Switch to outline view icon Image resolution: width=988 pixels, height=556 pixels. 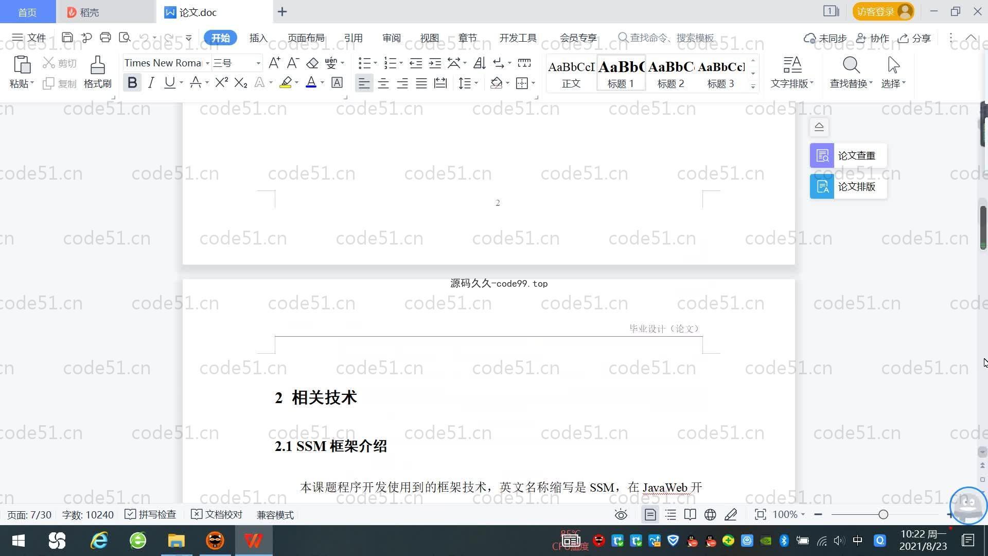point(671,514)
